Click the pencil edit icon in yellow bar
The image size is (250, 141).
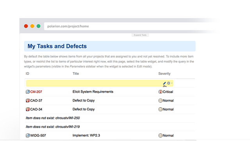click(x=164, y=83)
